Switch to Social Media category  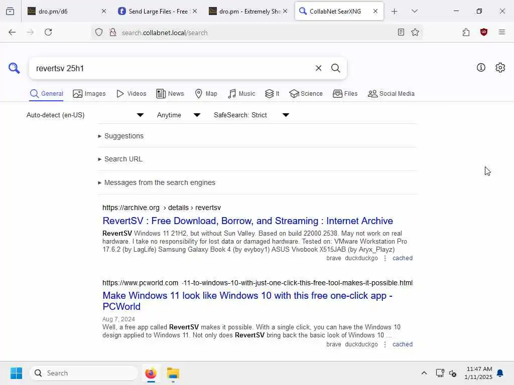pos(391,94)
